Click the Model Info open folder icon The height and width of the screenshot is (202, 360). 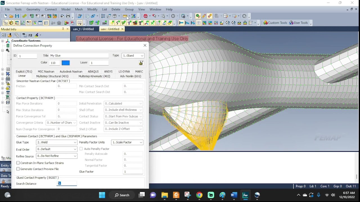[x=10, y=35]
